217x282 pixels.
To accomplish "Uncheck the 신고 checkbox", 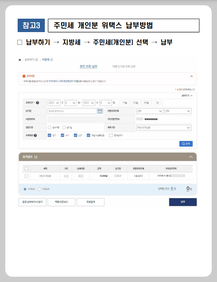I will [76, 135].
